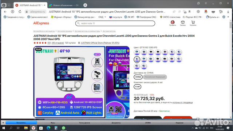Screen dimensions: 233x131
Task: Open the downloads arrow in browser toolbar
Action: [x=228, y=12]
